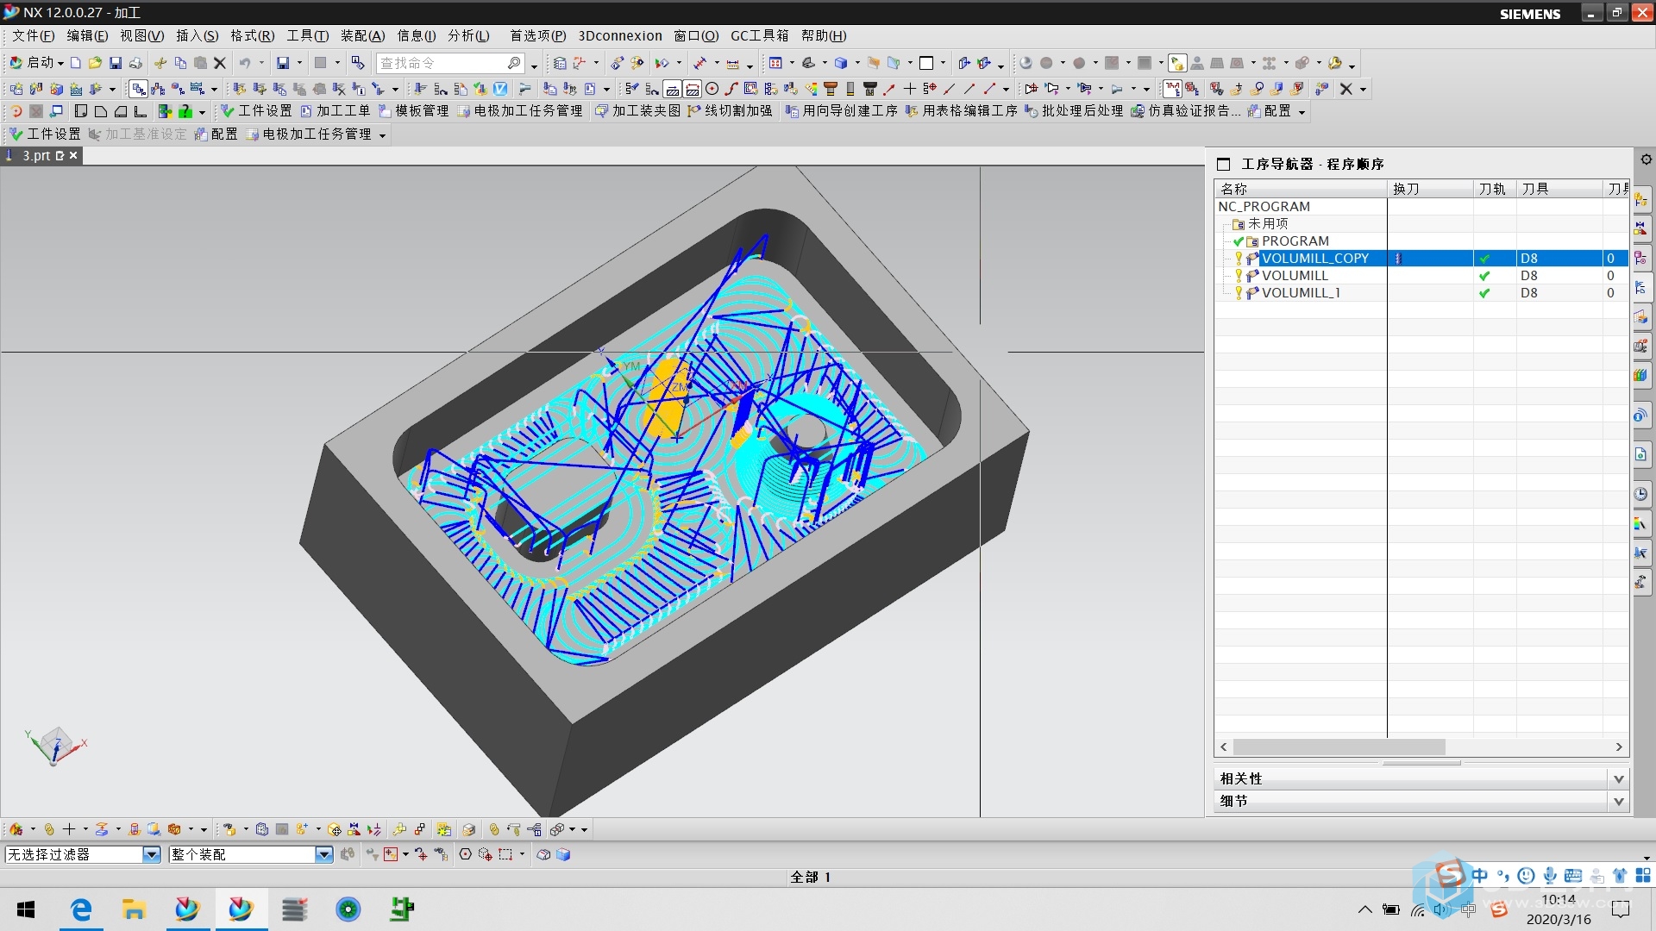
Task: Expand the 相关性 section
Action: (1619, 778)
